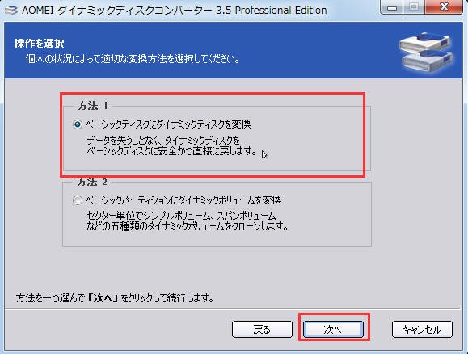468x354 pixels.
Task: Click label ベーシックディスクにダイナミックディスクを変換
Action: [168, 124]
